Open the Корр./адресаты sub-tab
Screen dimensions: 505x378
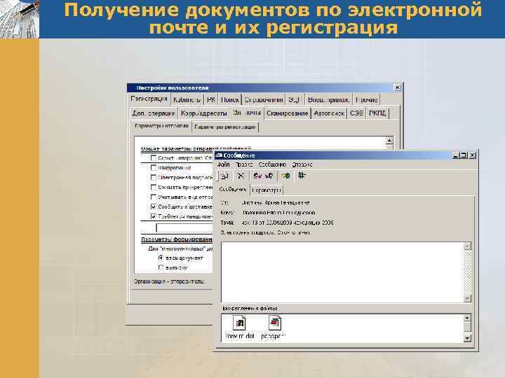pos(204,113)
